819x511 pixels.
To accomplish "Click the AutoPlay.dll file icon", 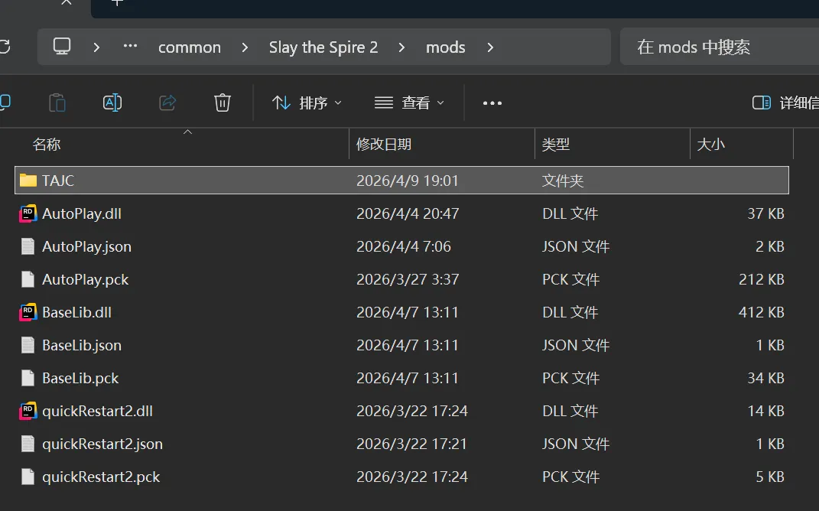I will pyautogui.click(x=28, y=213).
